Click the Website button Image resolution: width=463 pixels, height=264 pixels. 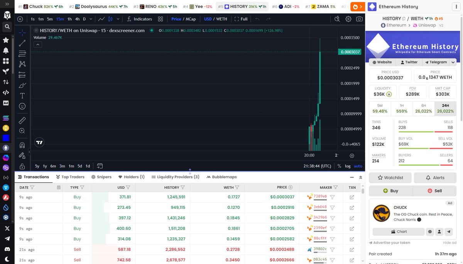point(382,62)
